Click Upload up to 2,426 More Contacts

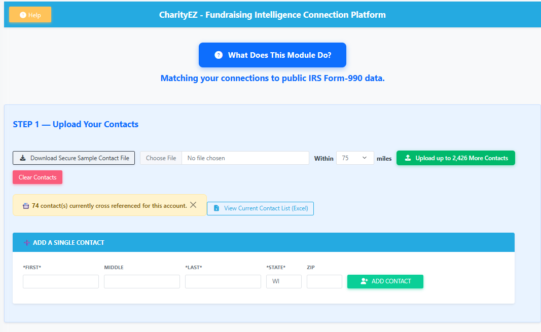coord(455,158)
